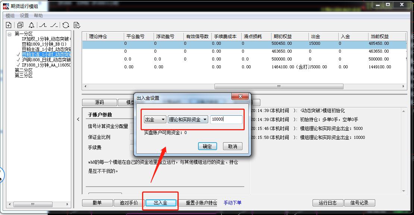Confirm the dialog with 确定 button
Viewport: 414px width, 215px height.
pyautogui.click(x=207, y=146)
